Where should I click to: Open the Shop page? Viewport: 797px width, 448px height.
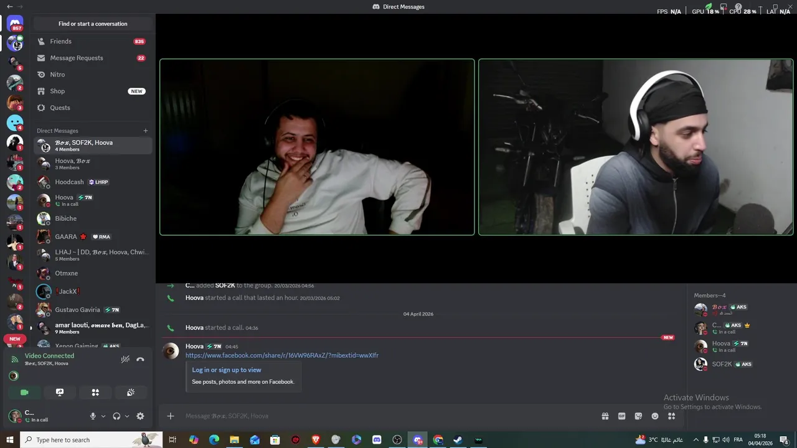(x=93, y=91)
